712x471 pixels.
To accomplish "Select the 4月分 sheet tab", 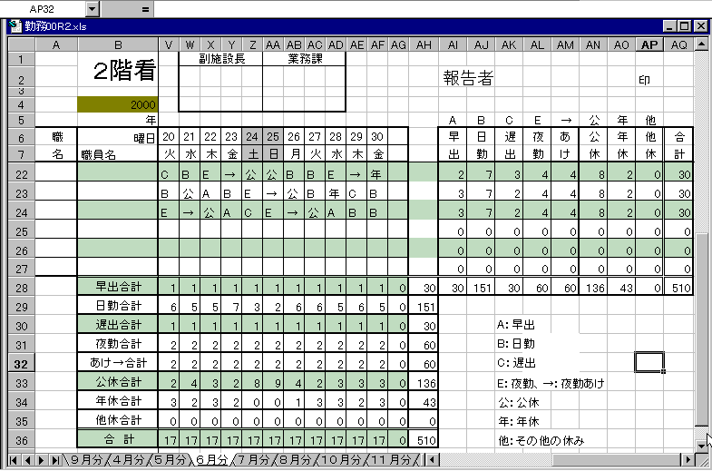I will pos(128,460).
